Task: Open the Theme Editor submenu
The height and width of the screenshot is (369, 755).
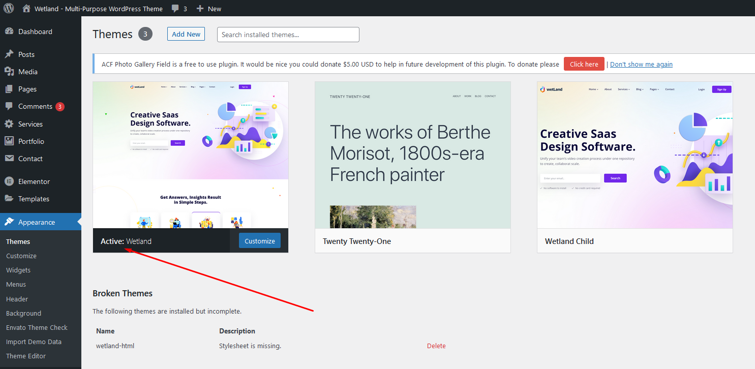Action: point(26,356)
